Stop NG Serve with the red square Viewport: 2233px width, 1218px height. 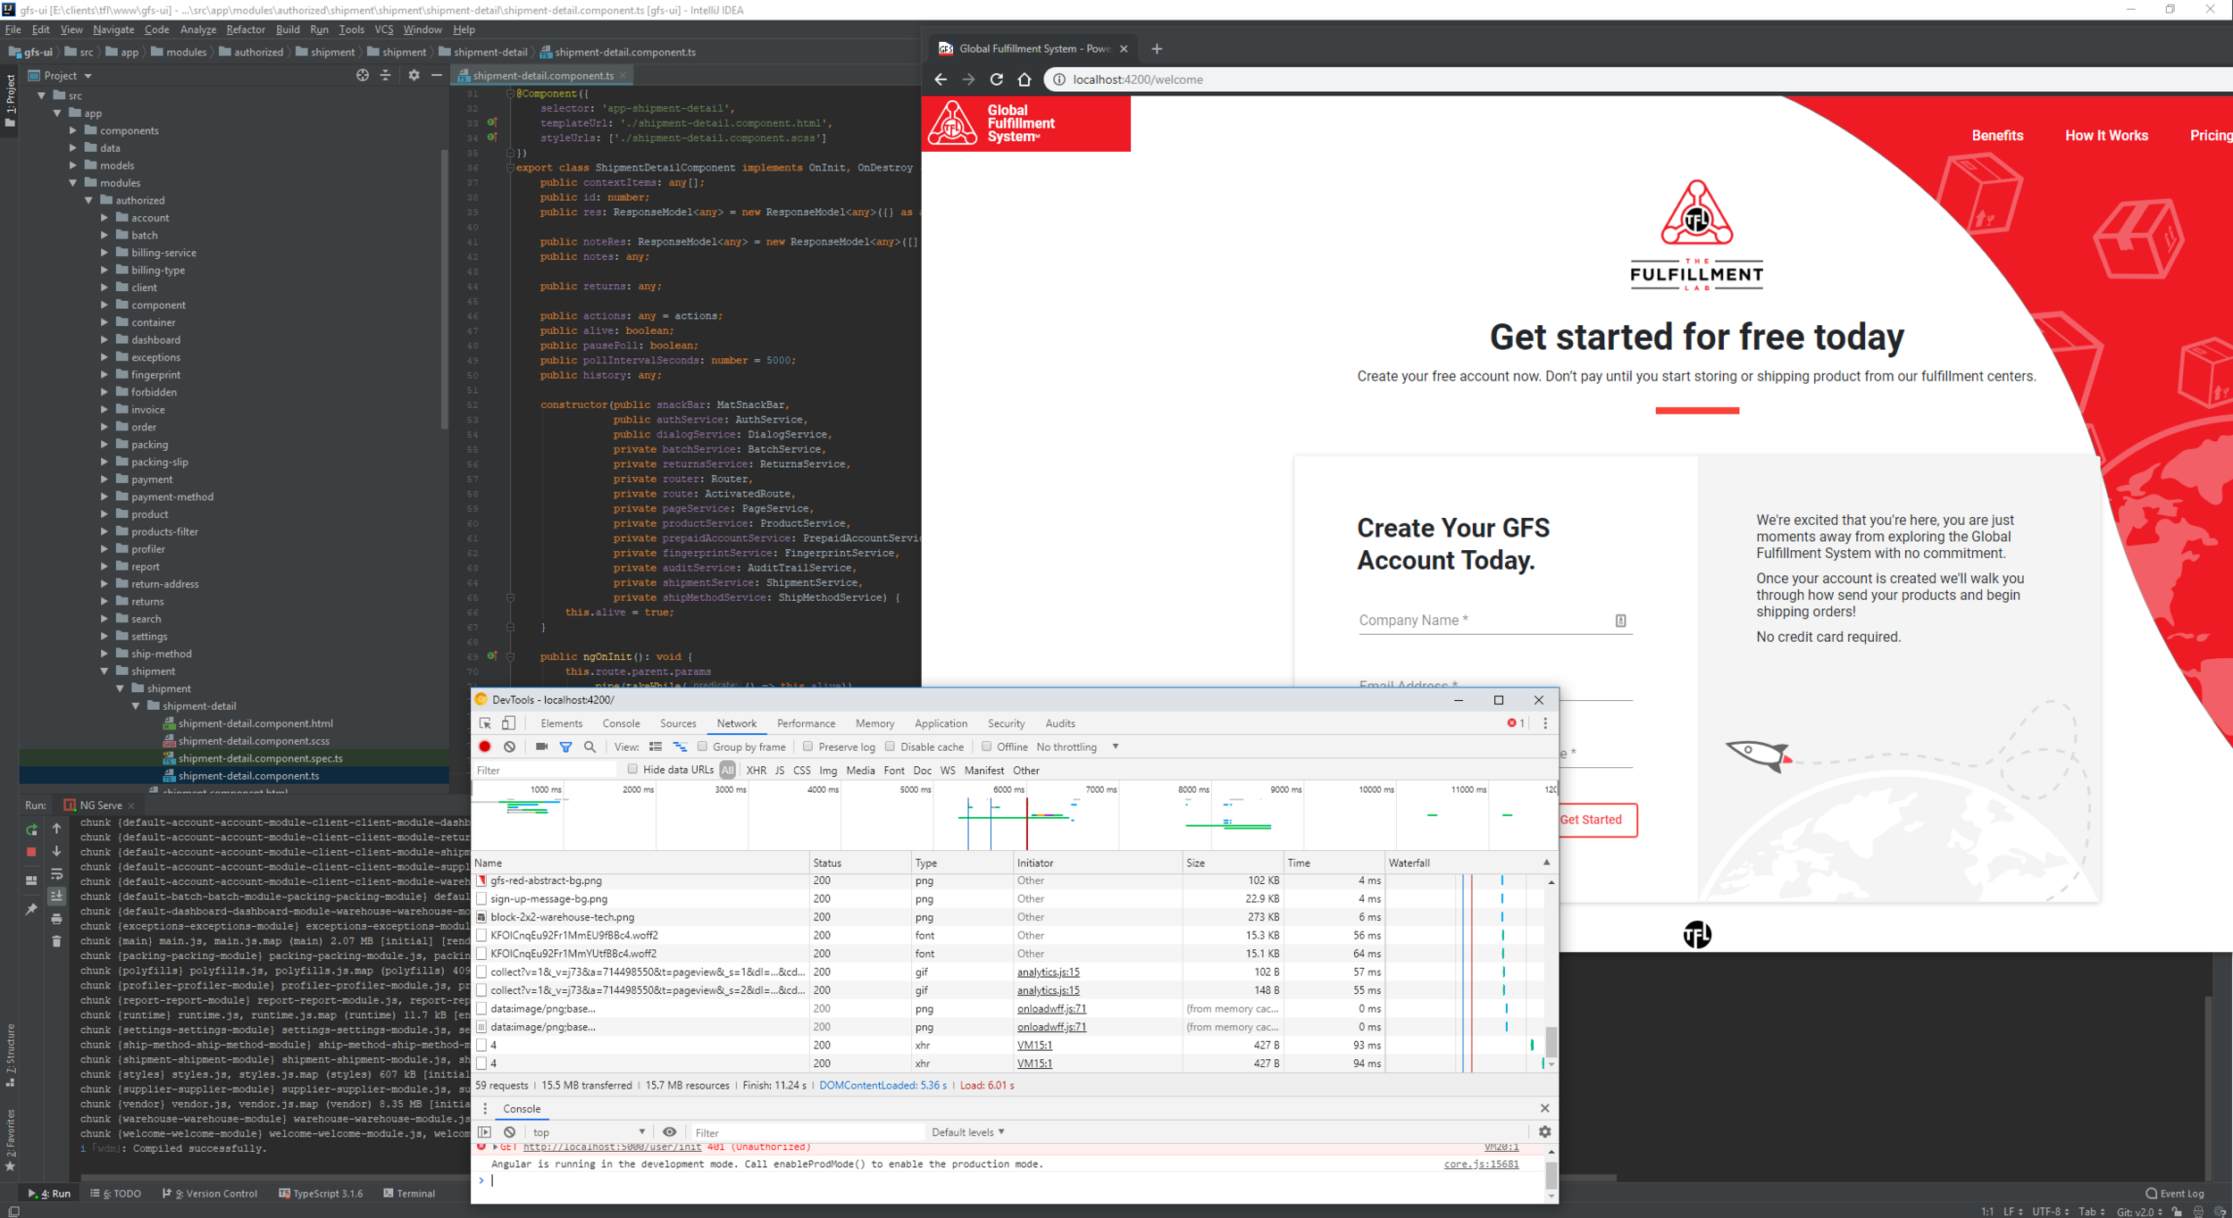(31, 852)
